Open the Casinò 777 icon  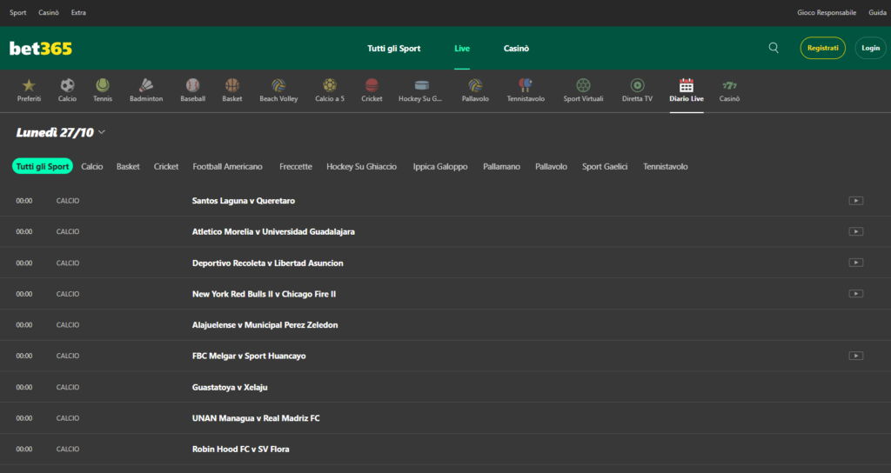tap(729, 85)
